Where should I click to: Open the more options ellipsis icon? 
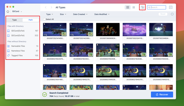pos(172,14)
